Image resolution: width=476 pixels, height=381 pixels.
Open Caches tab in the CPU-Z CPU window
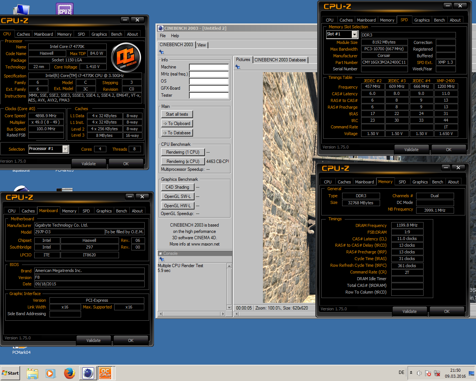point(23,34)
